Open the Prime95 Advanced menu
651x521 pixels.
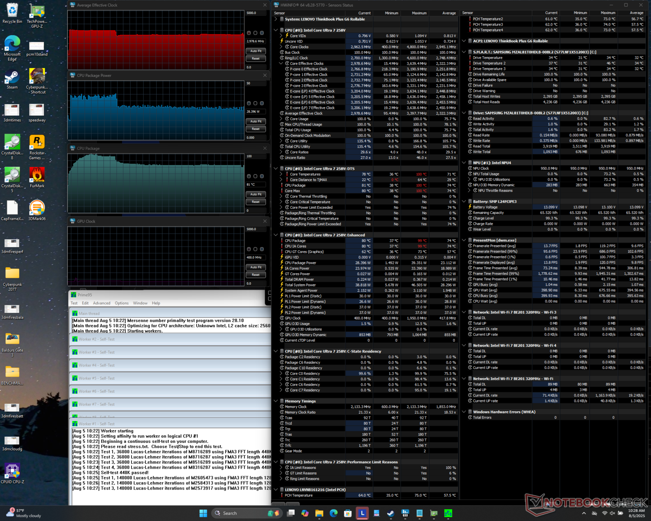(x=102, y=303)
